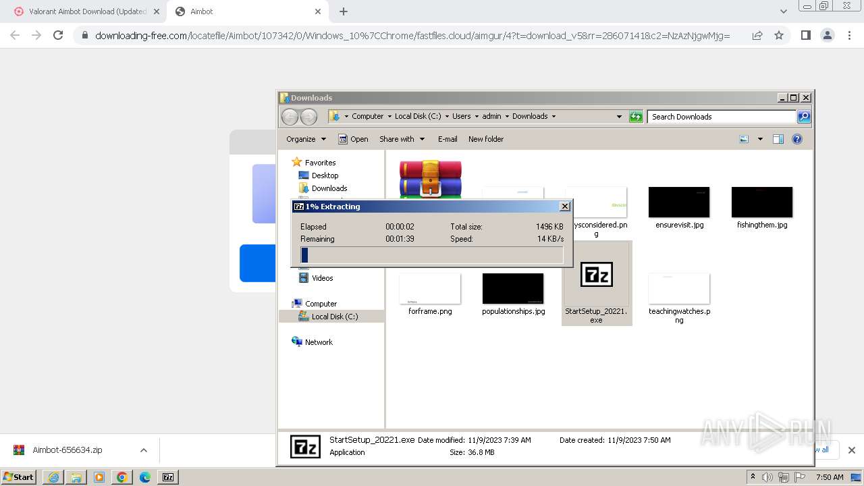Select populationships.jpg thumbnail
This screenshot has width=864, height=486.
[513, 289]
